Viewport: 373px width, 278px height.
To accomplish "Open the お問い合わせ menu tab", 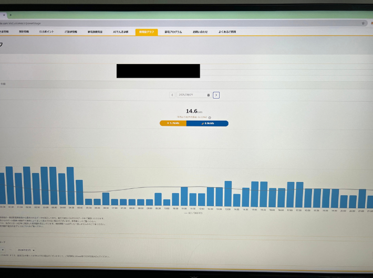I will coord(200,32).
